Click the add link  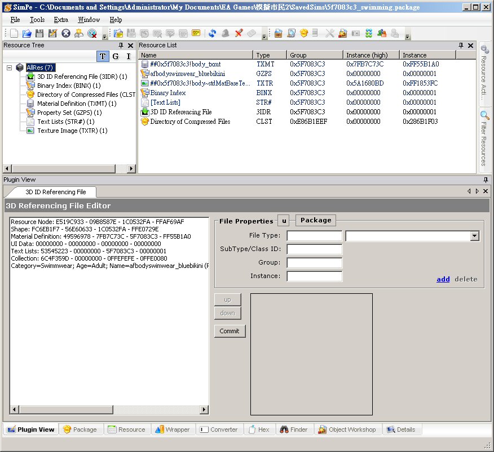click(x=443, y=279)
